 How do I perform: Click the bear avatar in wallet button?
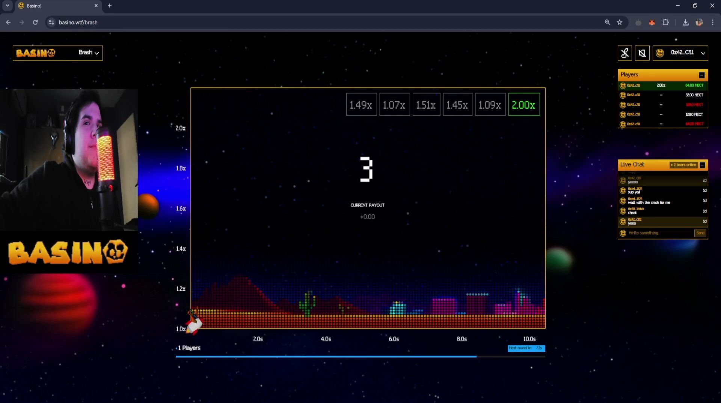(x=660, y=53)
